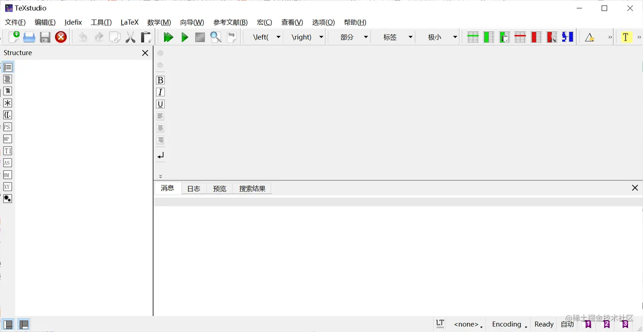This screenshot has width=643, height=332.
Task: Apply underline with the U icon
Action: [160, 104]
